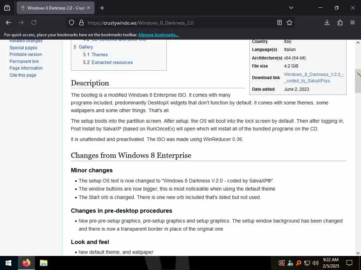Click the Manage bookmarks link

click(158, 35)
